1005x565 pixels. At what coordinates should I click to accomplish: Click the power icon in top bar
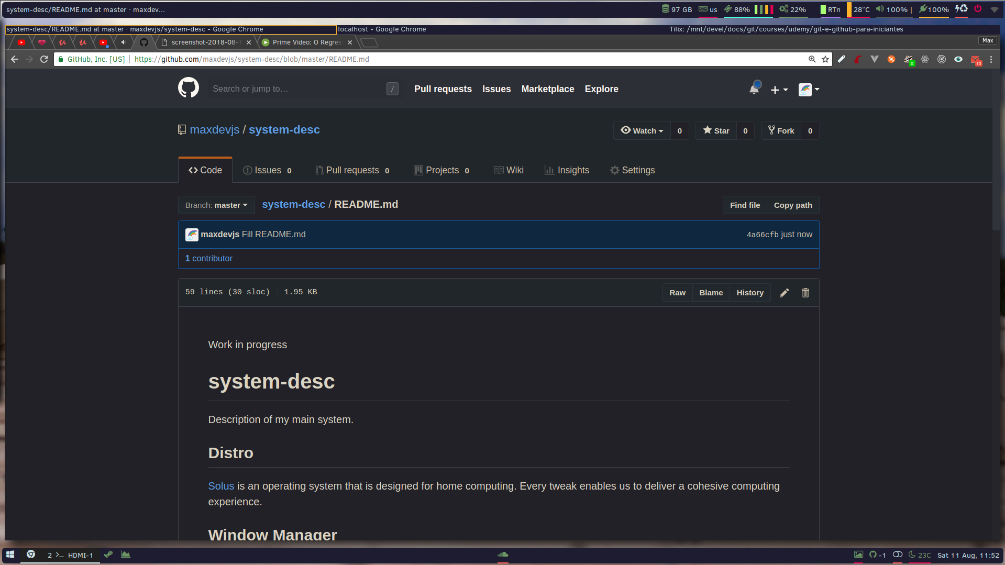click(978, 9)
